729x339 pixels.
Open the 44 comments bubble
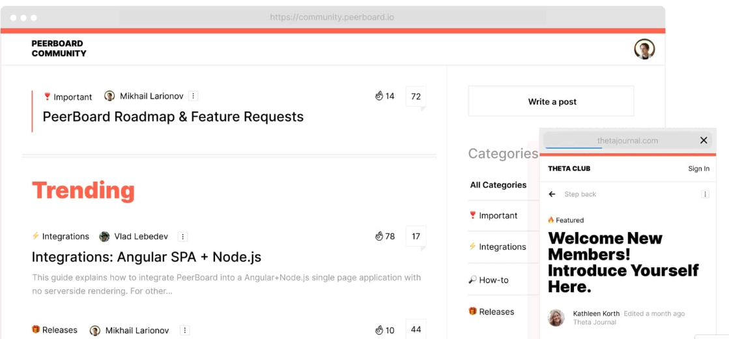(x=416, y=329)
